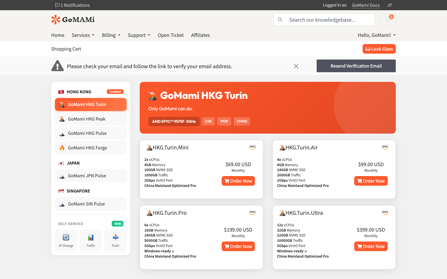Open the shopping cart icon
The image size is (447, 279).
click(x=388, y=20)
